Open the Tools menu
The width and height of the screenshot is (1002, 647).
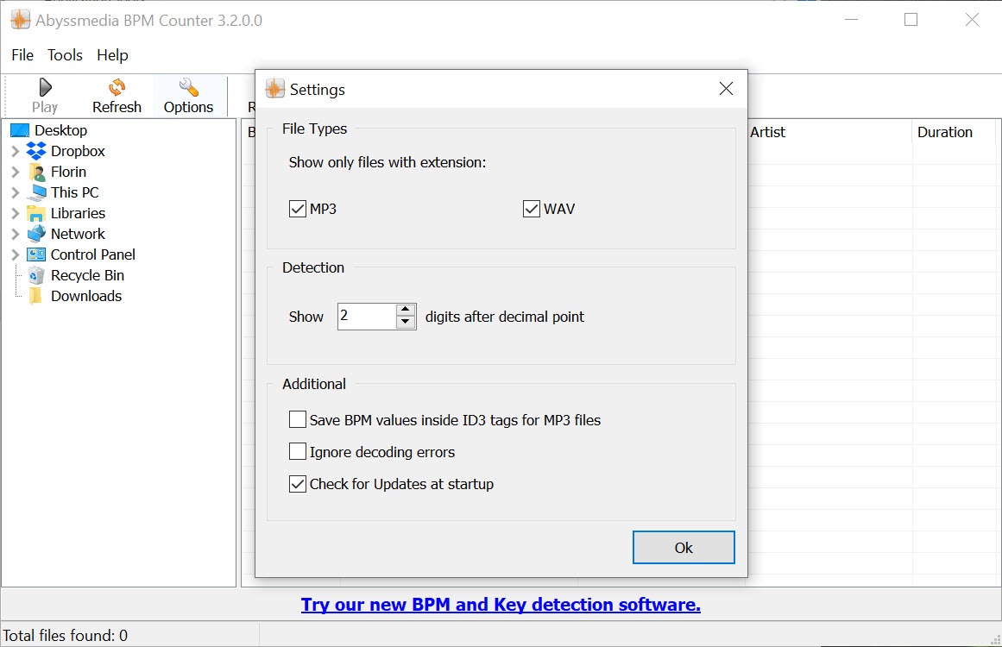65,55
